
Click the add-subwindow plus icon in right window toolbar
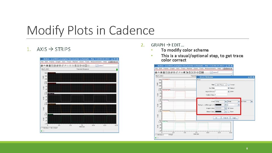click(169, 72)
